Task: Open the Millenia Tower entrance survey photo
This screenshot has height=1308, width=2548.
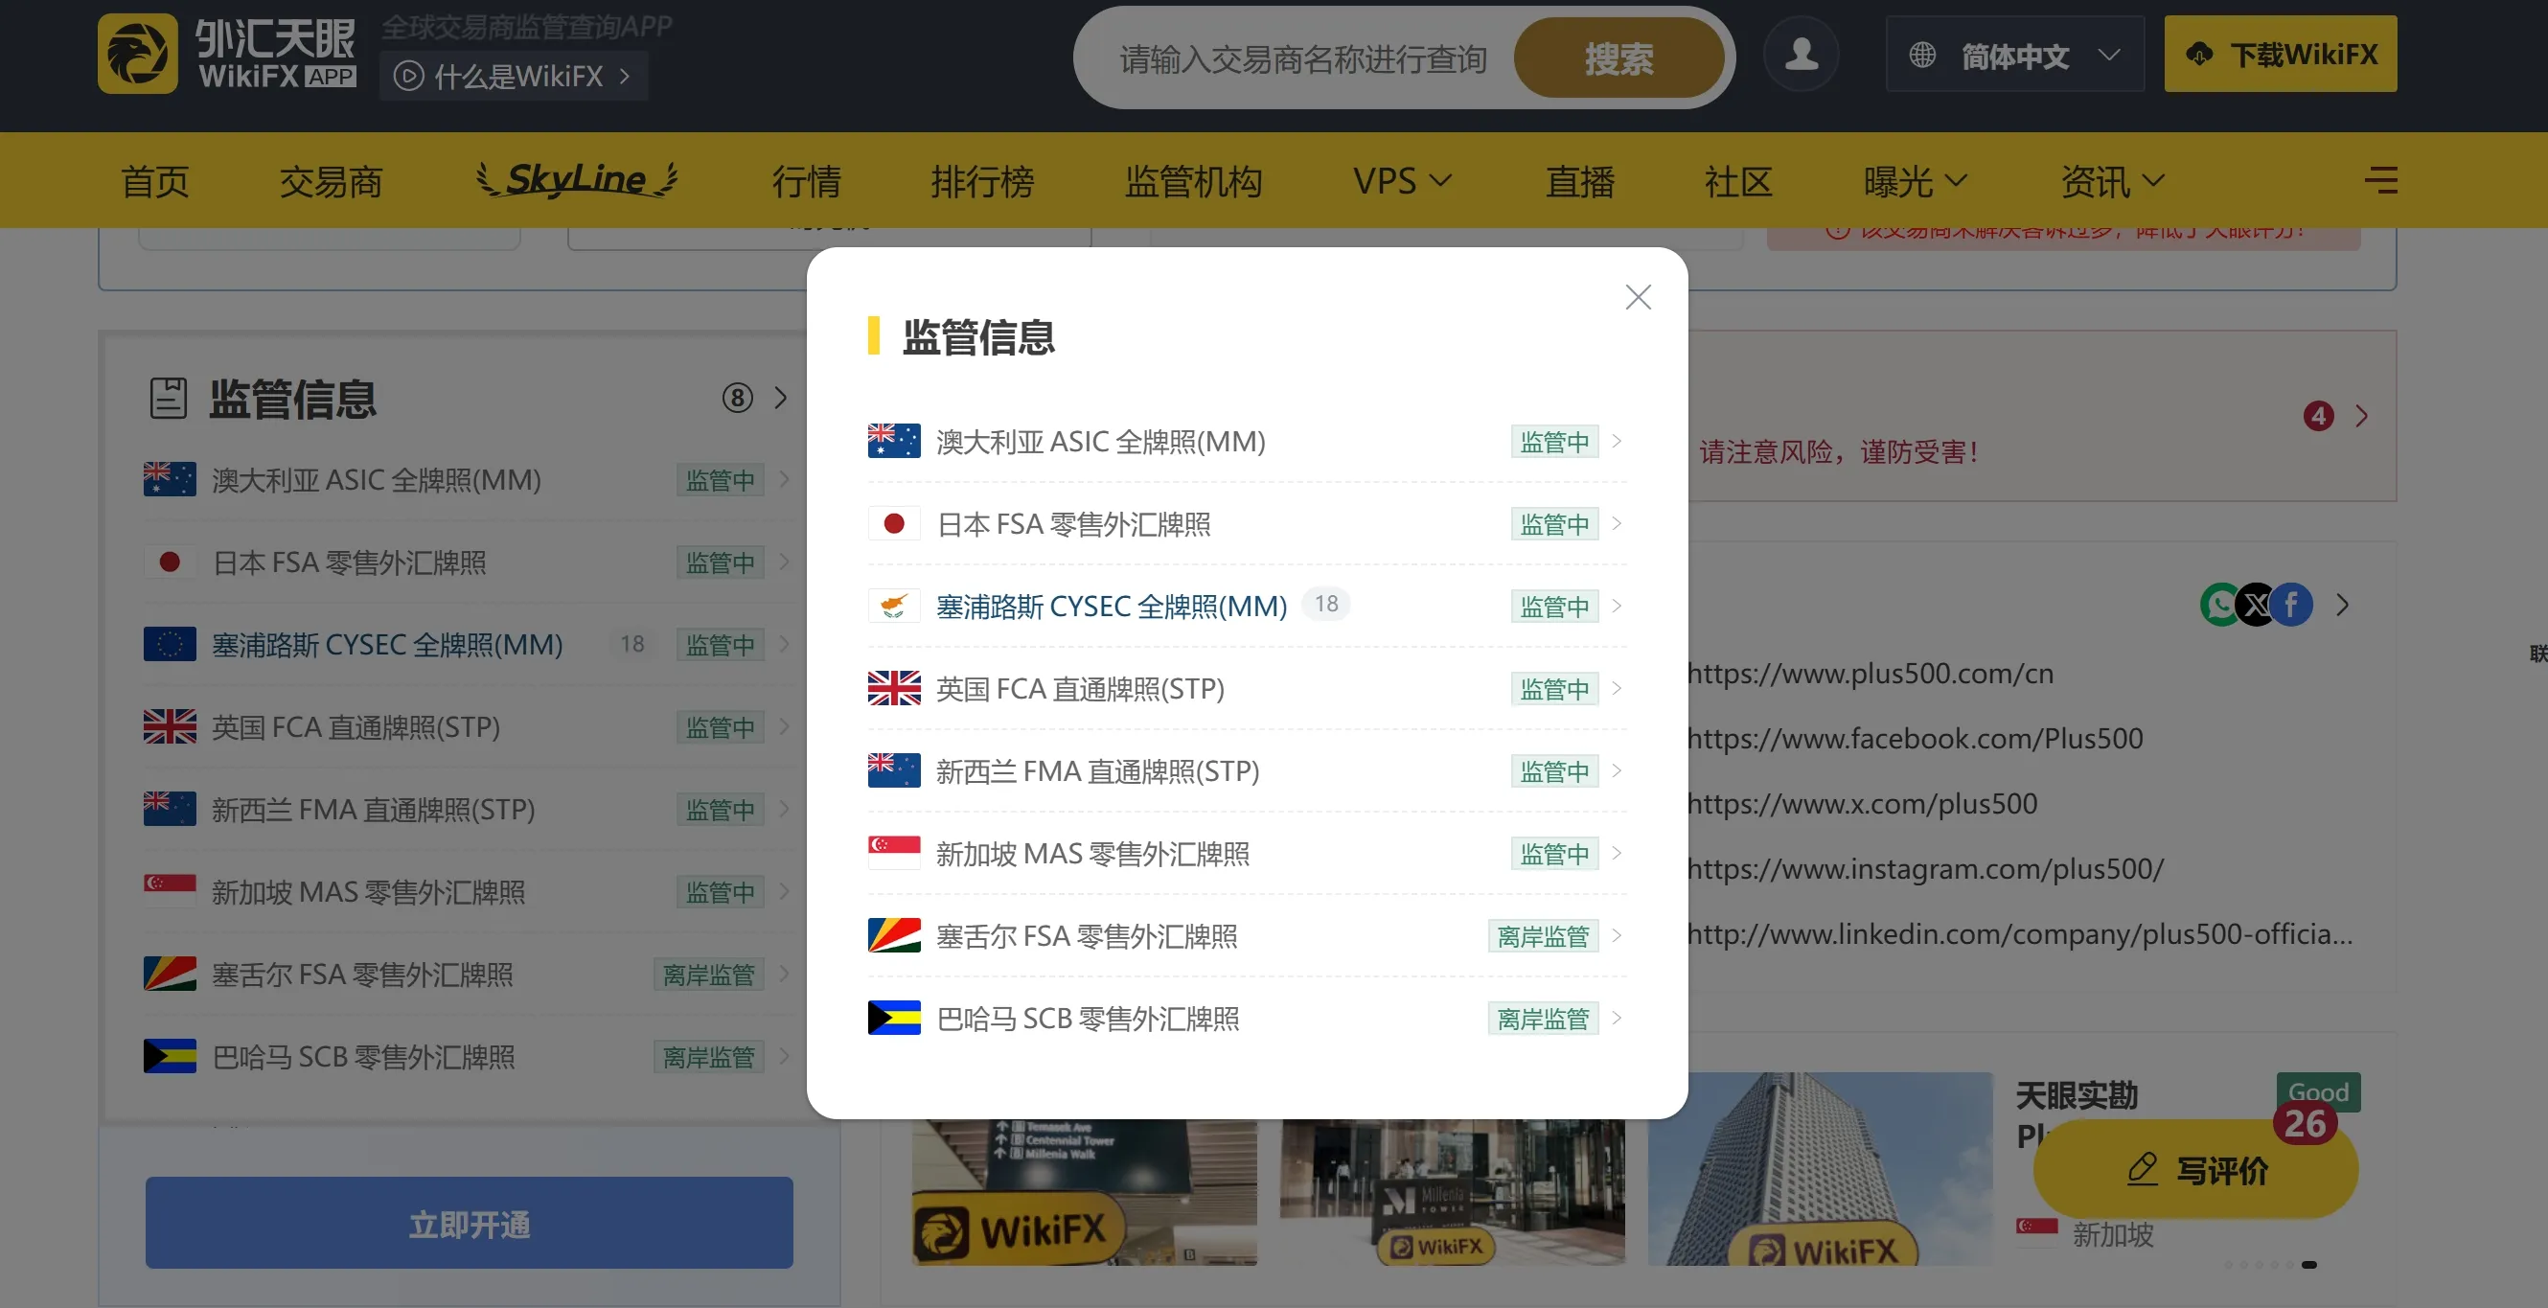Action: [x=1452, y=1191]
